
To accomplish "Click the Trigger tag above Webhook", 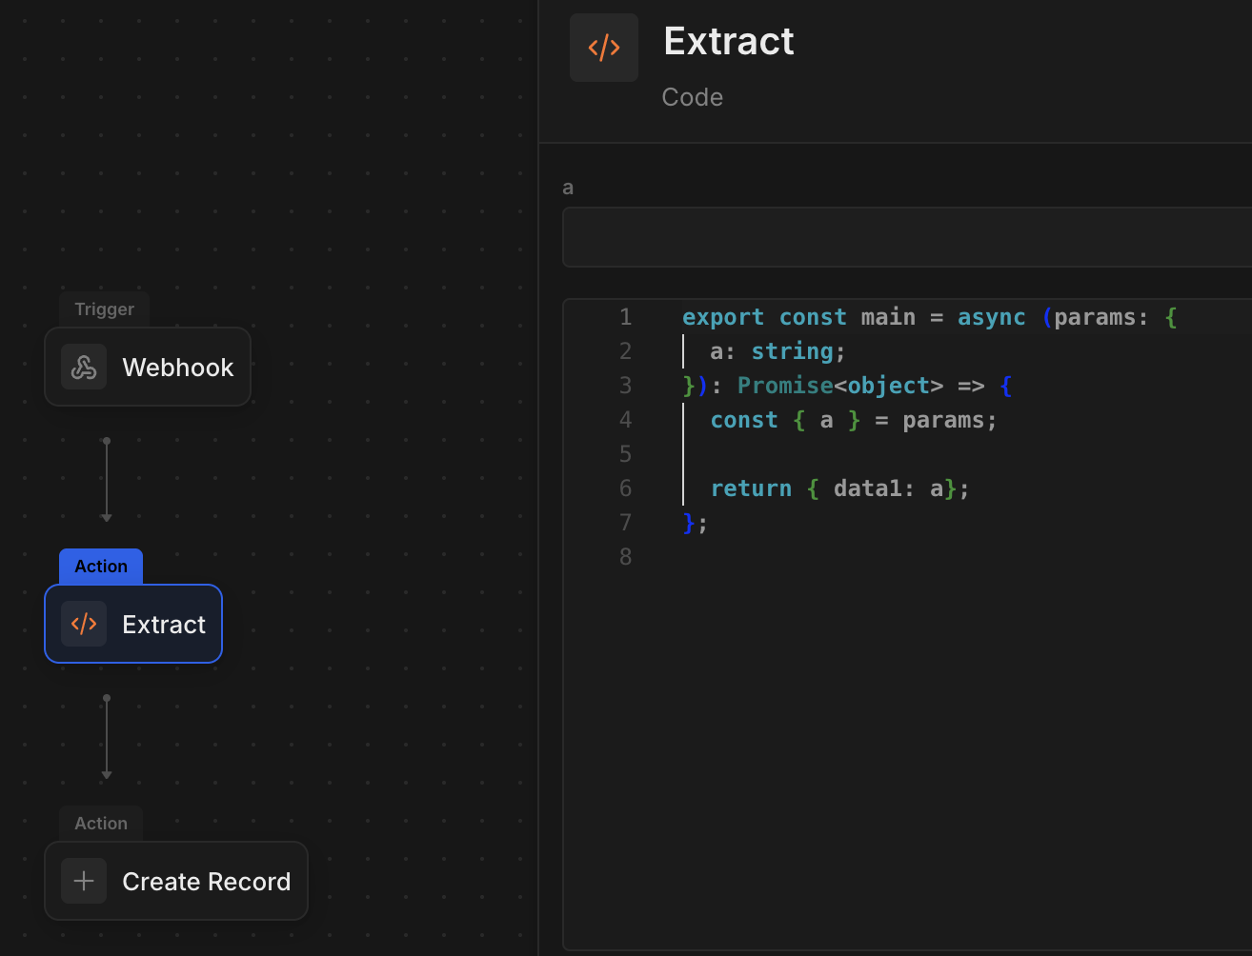I will pyautogui.click(x=105, y=309).
